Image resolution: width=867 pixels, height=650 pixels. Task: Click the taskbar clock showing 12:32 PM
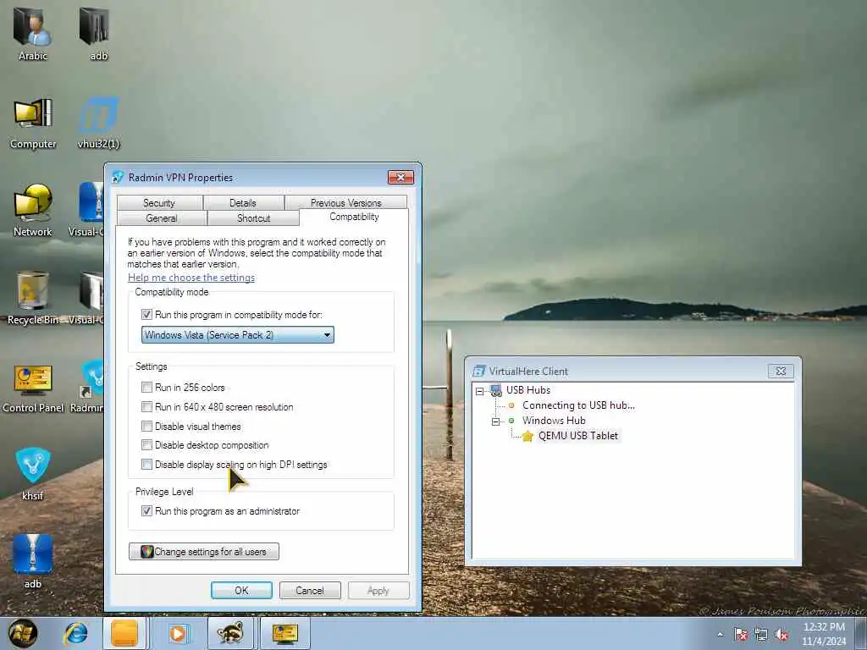(x=824, y=634)
